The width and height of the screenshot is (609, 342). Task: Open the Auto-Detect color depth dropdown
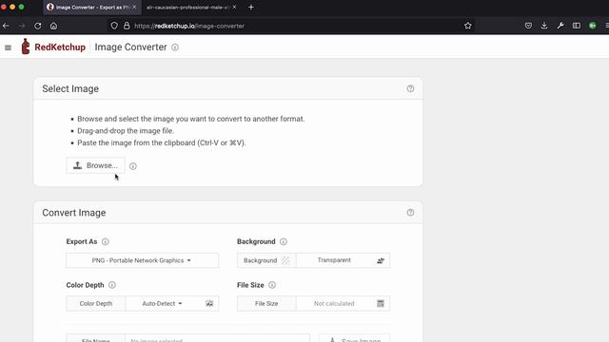[163, 304]
